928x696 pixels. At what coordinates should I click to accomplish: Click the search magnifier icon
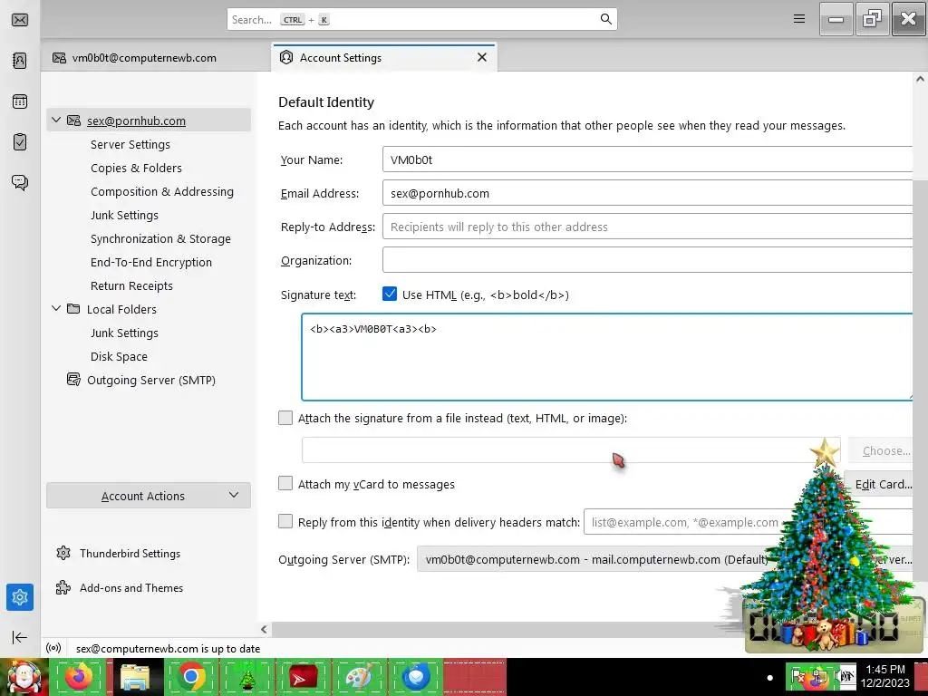605,19
